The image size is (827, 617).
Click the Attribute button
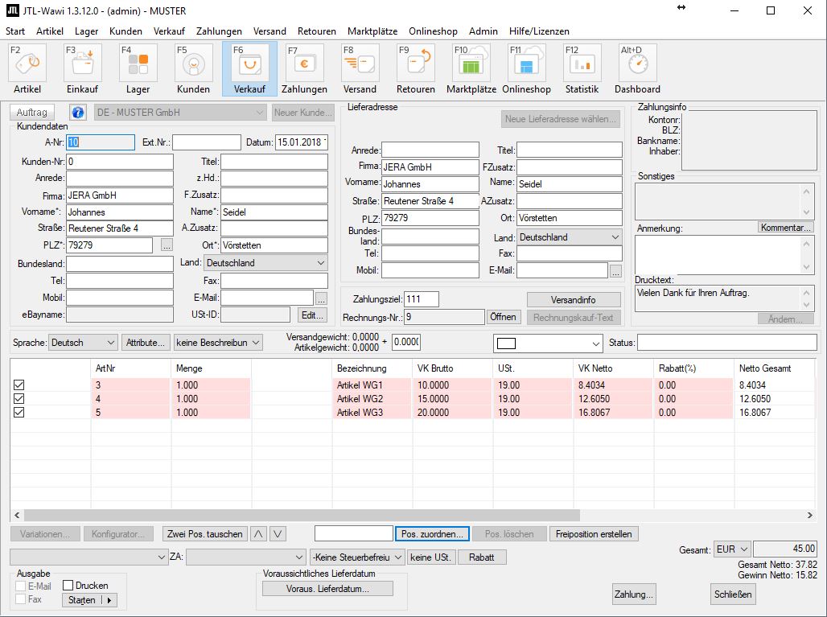pos(146,343)
